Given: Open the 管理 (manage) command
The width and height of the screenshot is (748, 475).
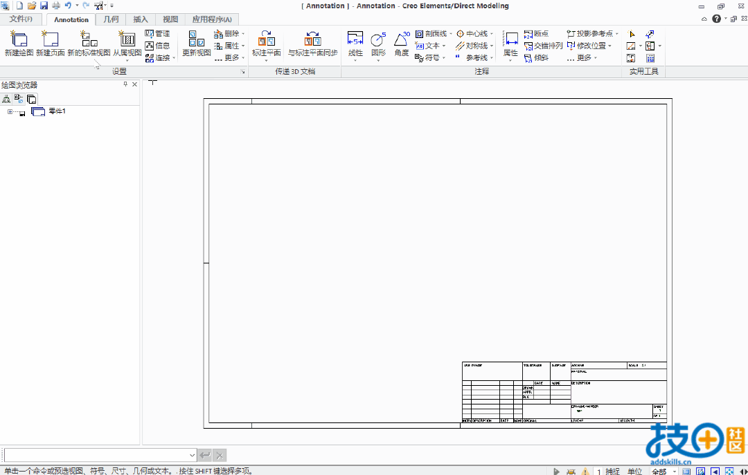Looking at the screenshot, I should click(157, 34).
